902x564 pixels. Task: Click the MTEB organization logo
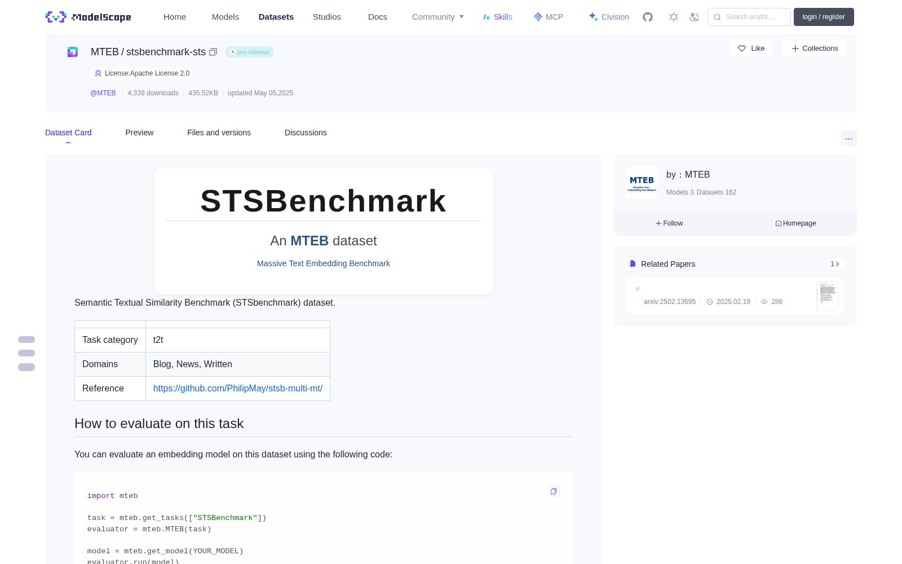(642, 183)
